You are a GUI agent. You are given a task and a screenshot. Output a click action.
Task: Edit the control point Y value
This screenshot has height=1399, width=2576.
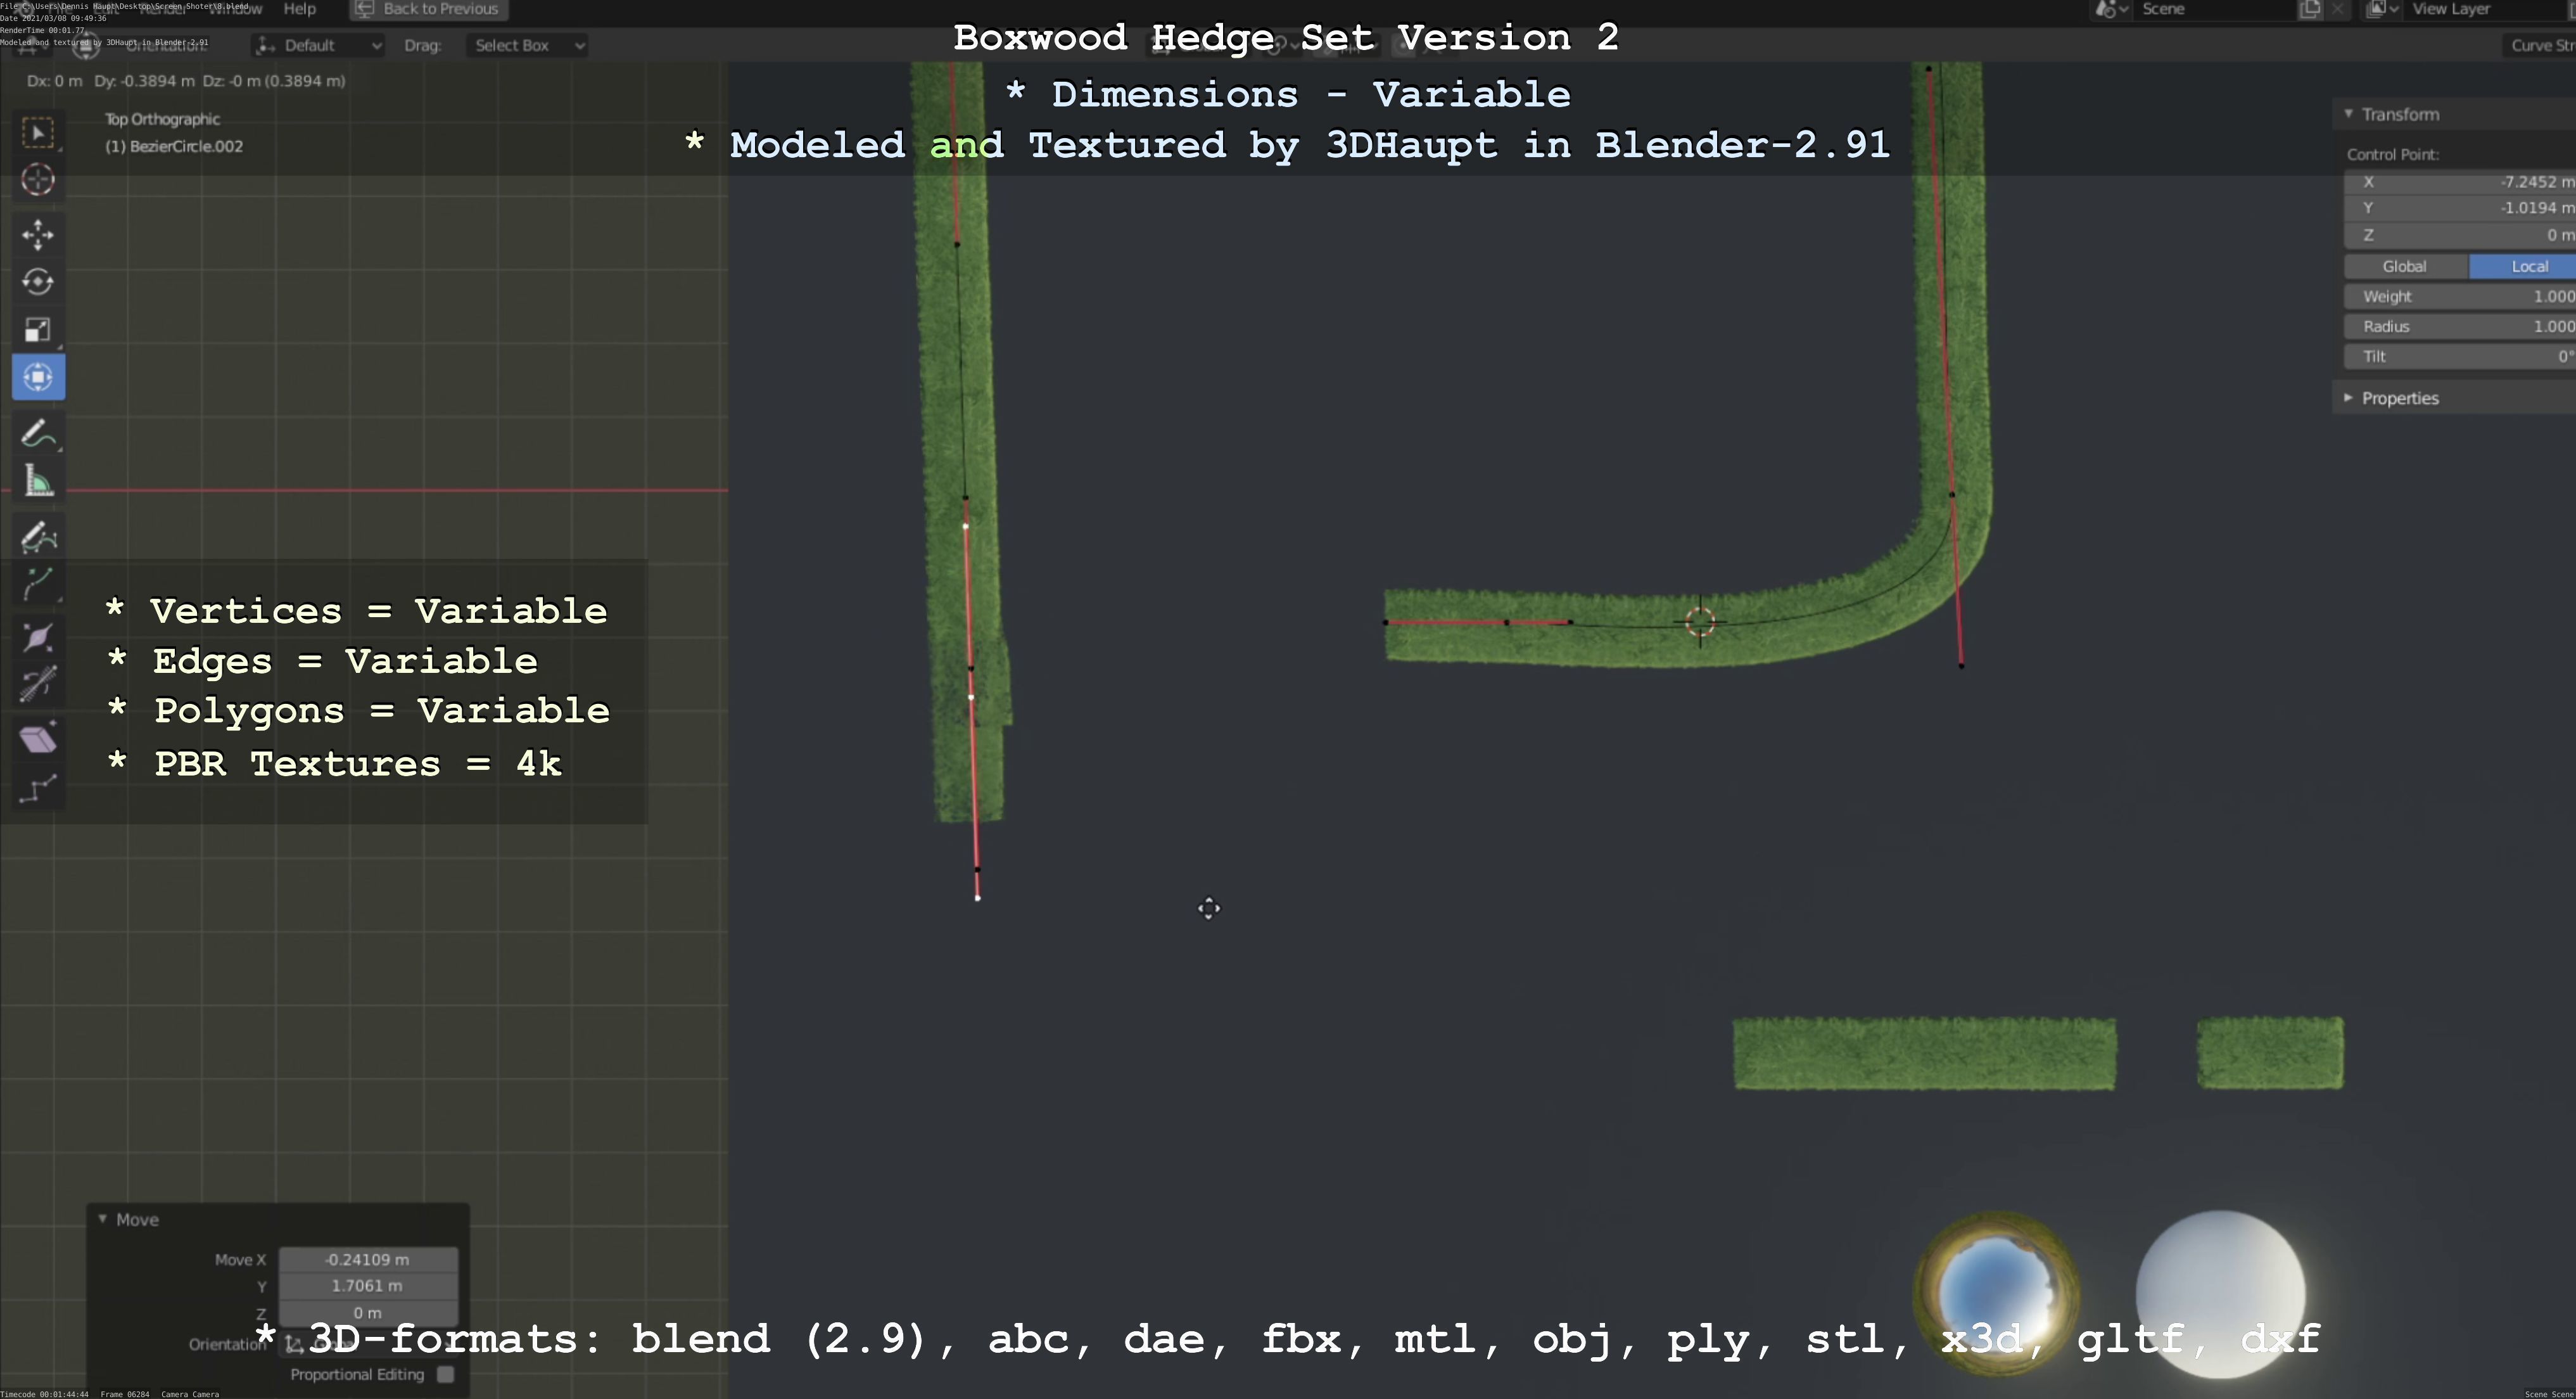pos(2460,208)
